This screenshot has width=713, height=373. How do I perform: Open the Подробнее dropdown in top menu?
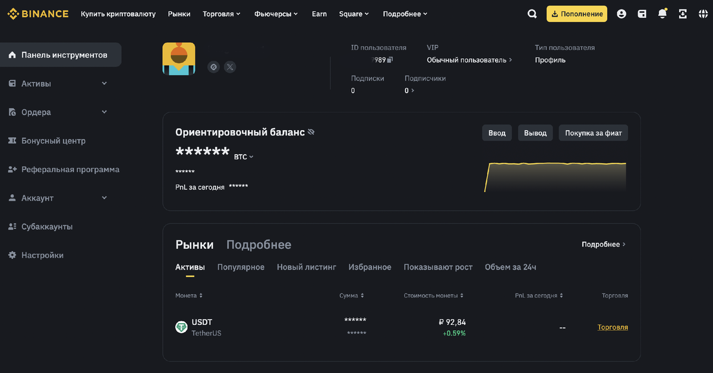405,14
